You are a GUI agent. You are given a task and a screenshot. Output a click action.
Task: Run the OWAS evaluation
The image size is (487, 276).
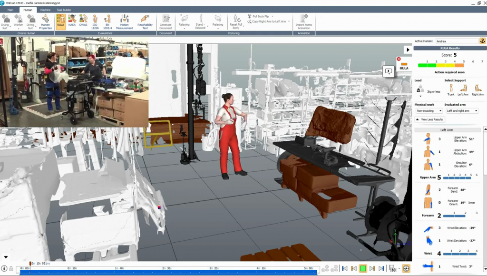83,21
